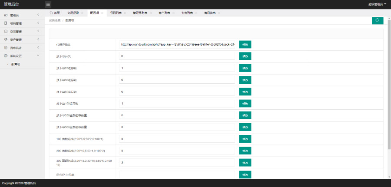Click the 管理员 sidebar icon
The width and height of the screenshot is (391, 187).
(x=6, y=15)
